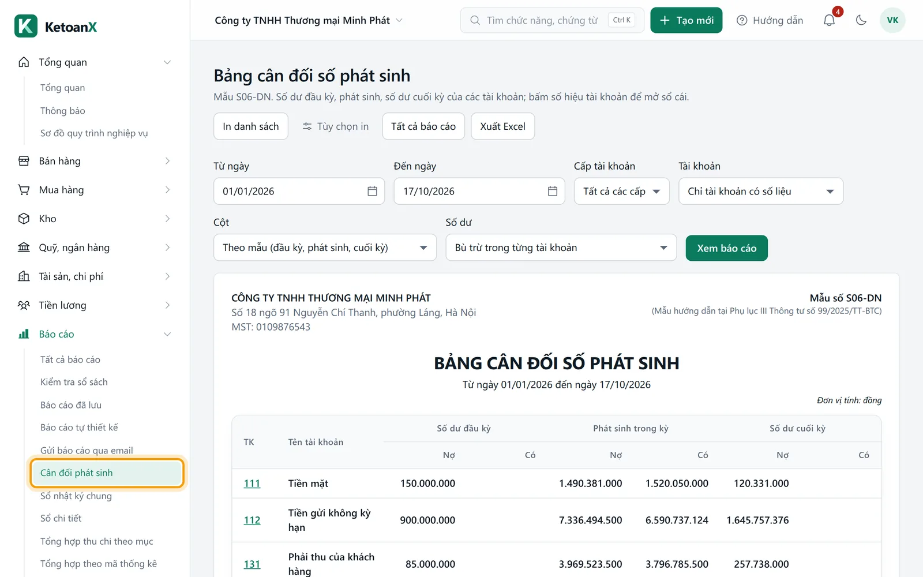
Task: Open Tùy chọn in options
Action: coord(336,126)
